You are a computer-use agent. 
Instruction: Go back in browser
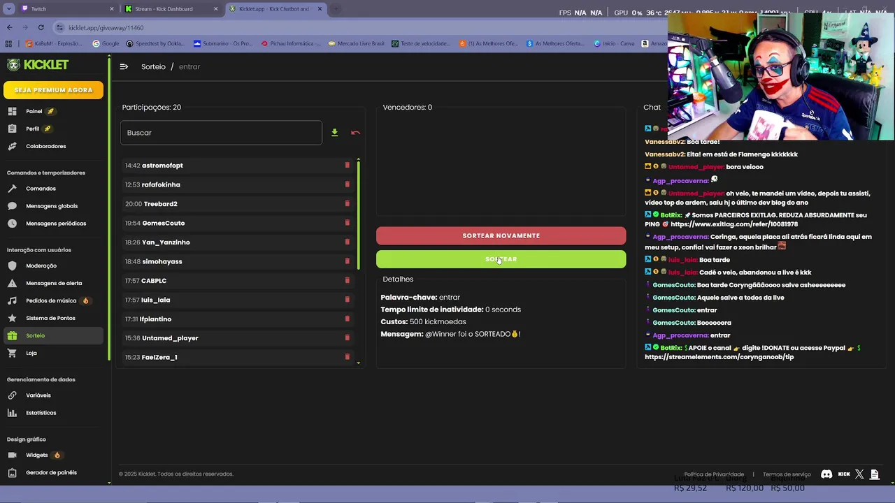coord(9,27)
